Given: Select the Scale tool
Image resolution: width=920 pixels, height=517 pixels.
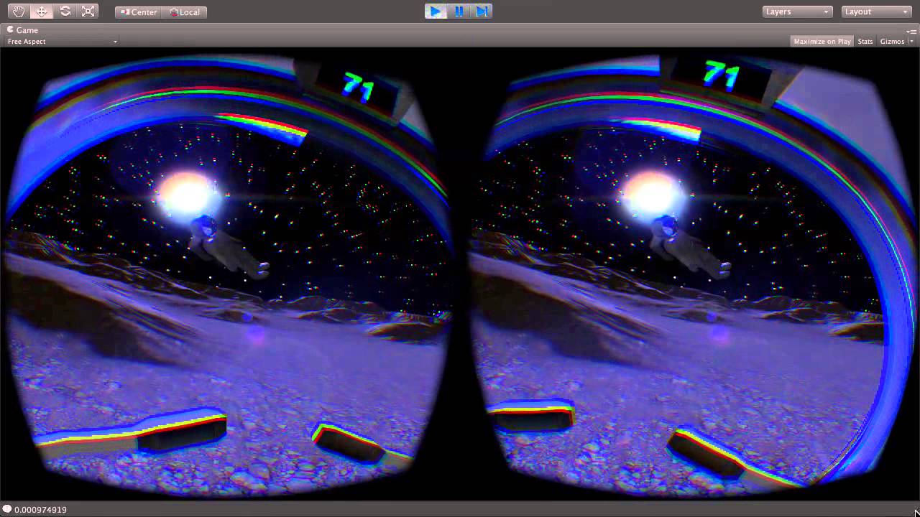Looking at the screenshot, I should pos(88,11).
